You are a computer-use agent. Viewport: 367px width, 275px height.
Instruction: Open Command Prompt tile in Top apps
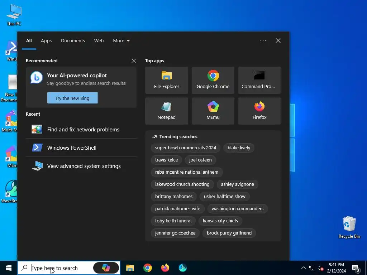pyautogui.click(x=259, y=80)
